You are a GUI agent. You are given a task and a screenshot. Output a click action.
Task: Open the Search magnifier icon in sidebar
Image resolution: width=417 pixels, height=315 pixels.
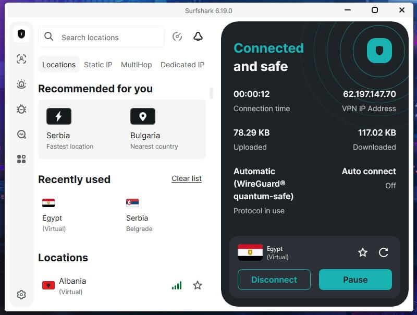21,135
